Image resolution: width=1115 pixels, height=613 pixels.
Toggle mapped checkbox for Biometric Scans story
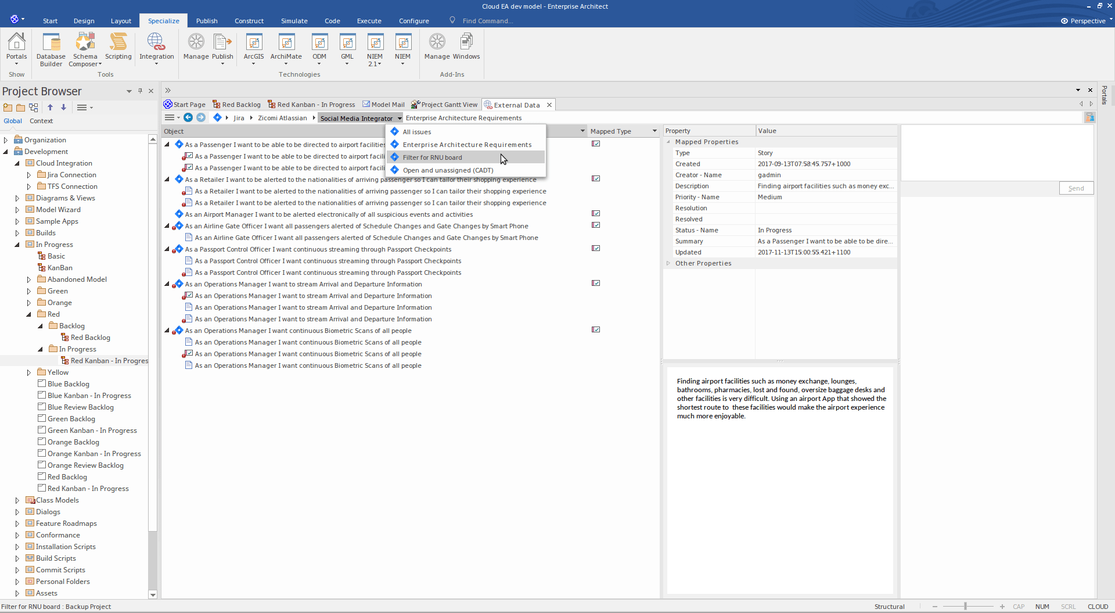point(596,330)
